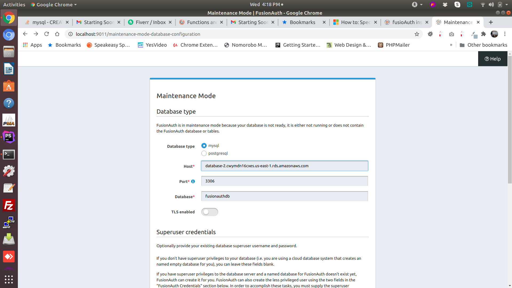Screen dimensions: 512x288
Task: Select the mysql radio button for database type
Action: pos(204,145)
